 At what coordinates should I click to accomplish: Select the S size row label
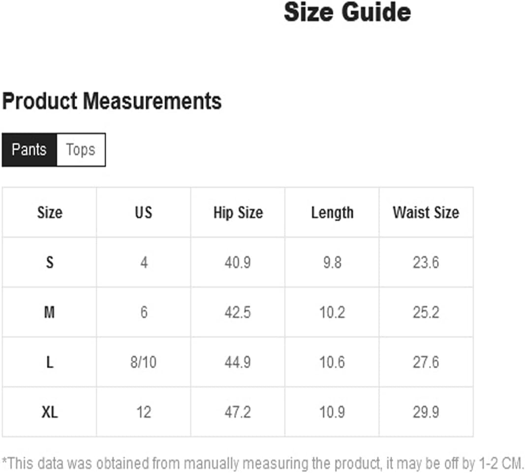[x=50, y=262]
